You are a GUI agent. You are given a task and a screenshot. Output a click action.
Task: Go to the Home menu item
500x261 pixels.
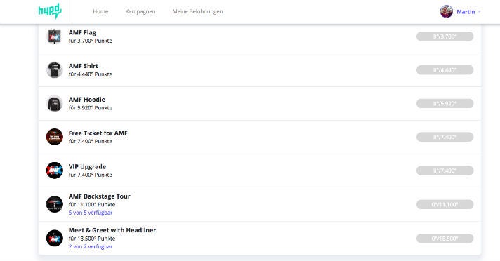click(x=100, y=11)
